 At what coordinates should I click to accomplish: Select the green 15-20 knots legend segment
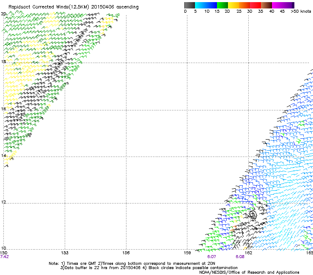coord(222,5)
